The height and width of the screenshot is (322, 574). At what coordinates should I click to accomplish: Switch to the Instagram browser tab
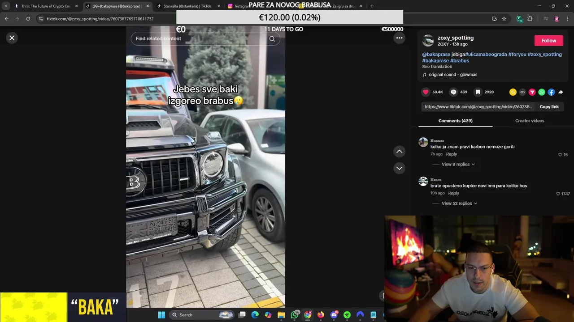(242, 6)
